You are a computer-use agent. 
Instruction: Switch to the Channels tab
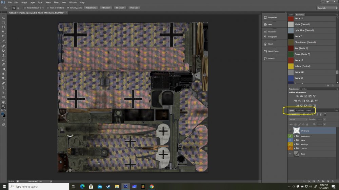click(x=300, y=111)
